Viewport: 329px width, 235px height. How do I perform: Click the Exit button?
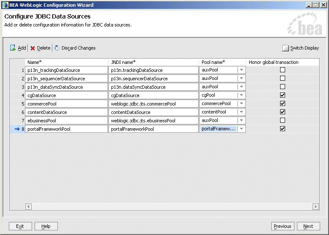pyautogui.click(x=20, y=226)
